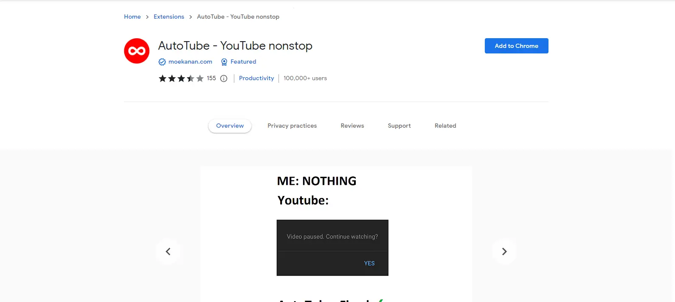
Task: Click the AutoTube red infinity logo
Action: click(x=137, y=51)
